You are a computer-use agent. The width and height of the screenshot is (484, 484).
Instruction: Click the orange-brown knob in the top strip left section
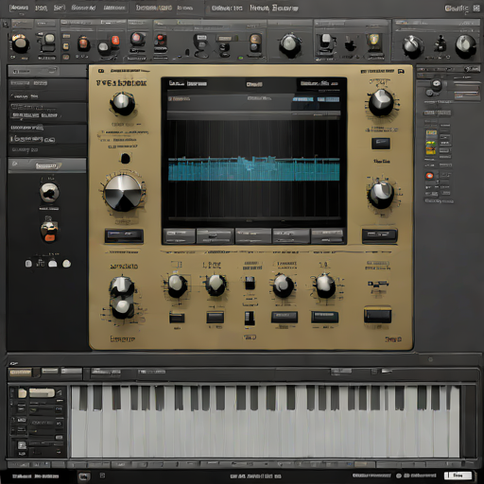coord(83,43)
